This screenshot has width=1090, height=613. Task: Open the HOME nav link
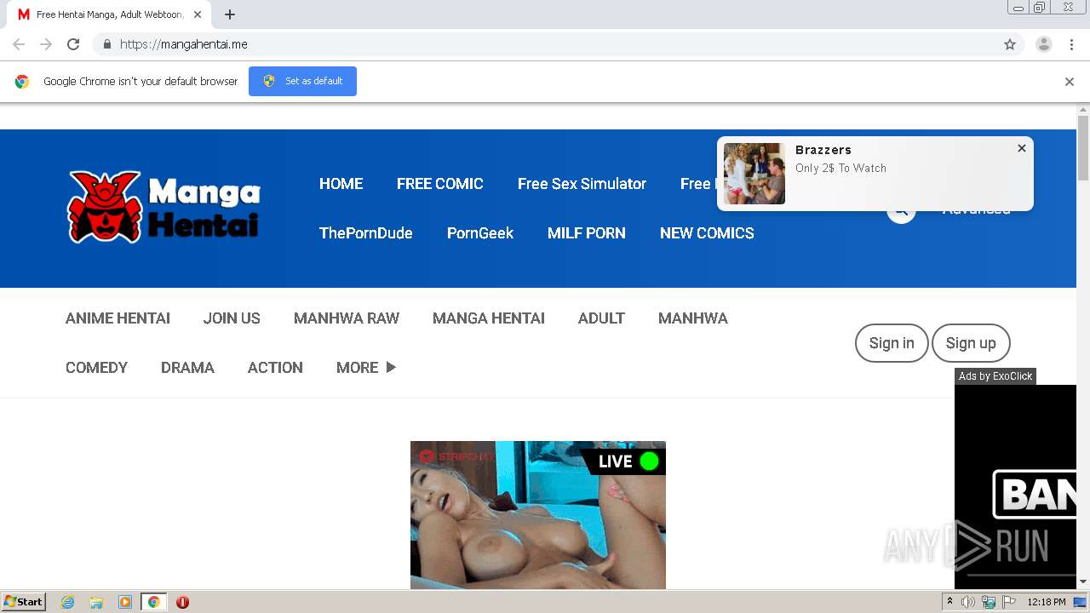pyautogui.click(x=341, y=184)
